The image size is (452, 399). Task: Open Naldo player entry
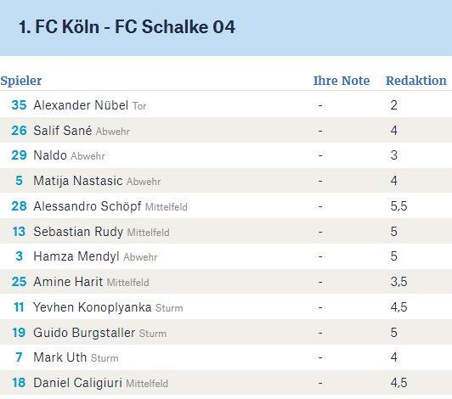(50, 155)
